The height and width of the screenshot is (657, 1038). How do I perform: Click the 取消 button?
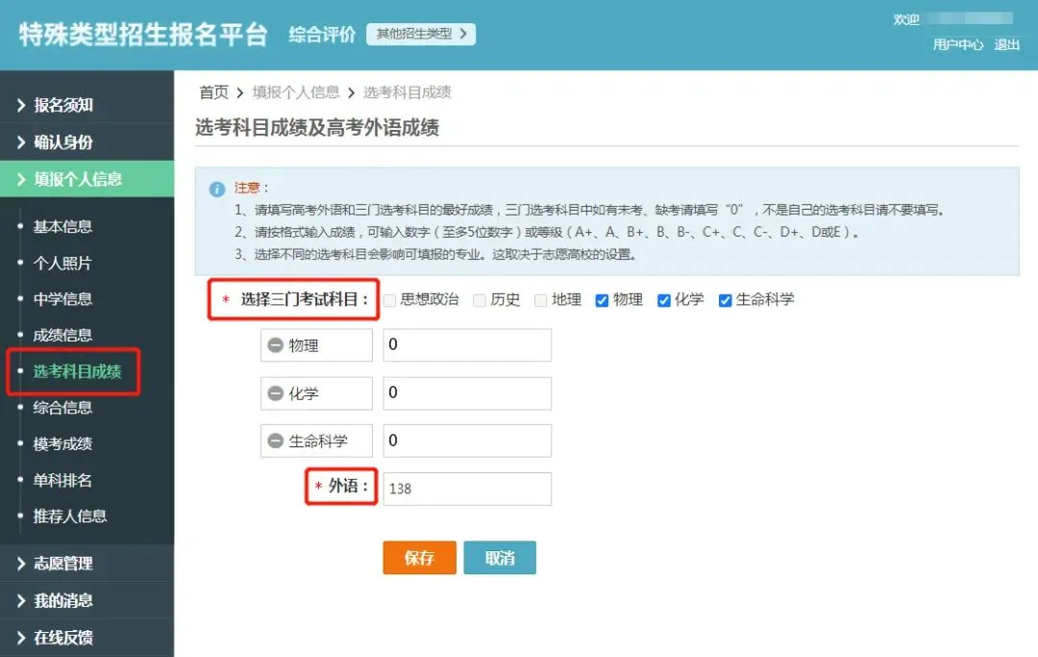(499, 558)
